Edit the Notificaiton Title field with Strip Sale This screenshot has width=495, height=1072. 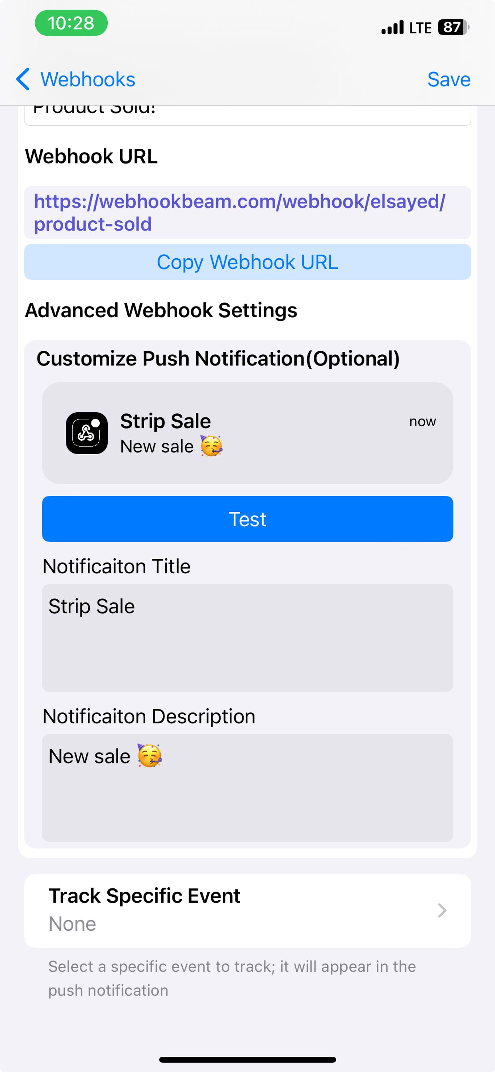[x=247, y=637]
